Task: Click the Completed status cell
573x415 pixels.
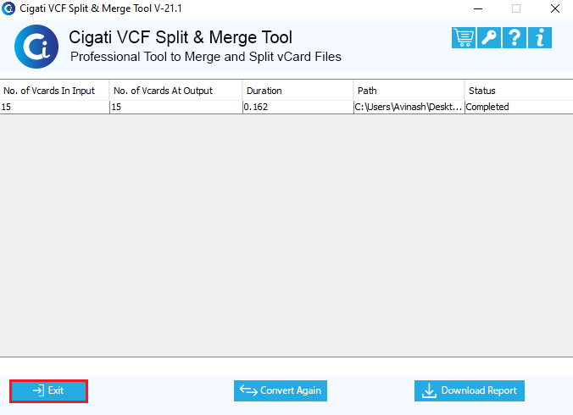Action: click(x=519, y=107)
